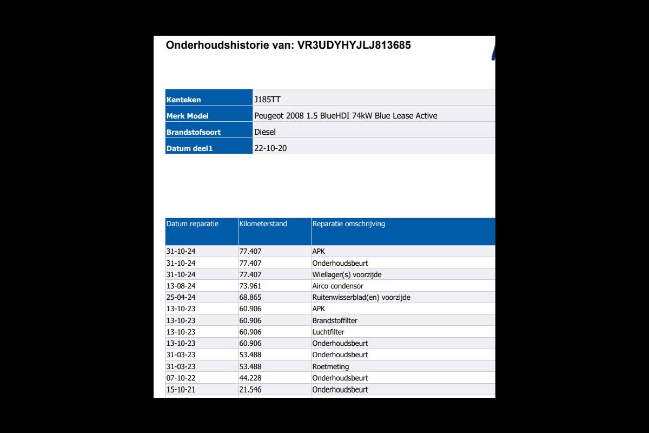Click license plate value J185TT
The width and height of the screenshot is (649, 433).
[x=267, y=100]
